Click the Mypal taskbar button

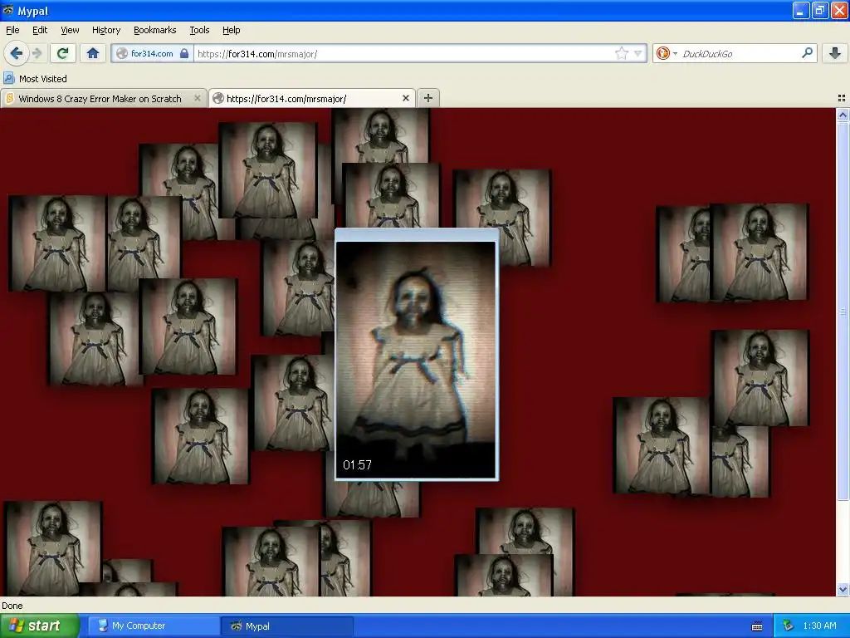pyautogui.click(x=287, y=626)
